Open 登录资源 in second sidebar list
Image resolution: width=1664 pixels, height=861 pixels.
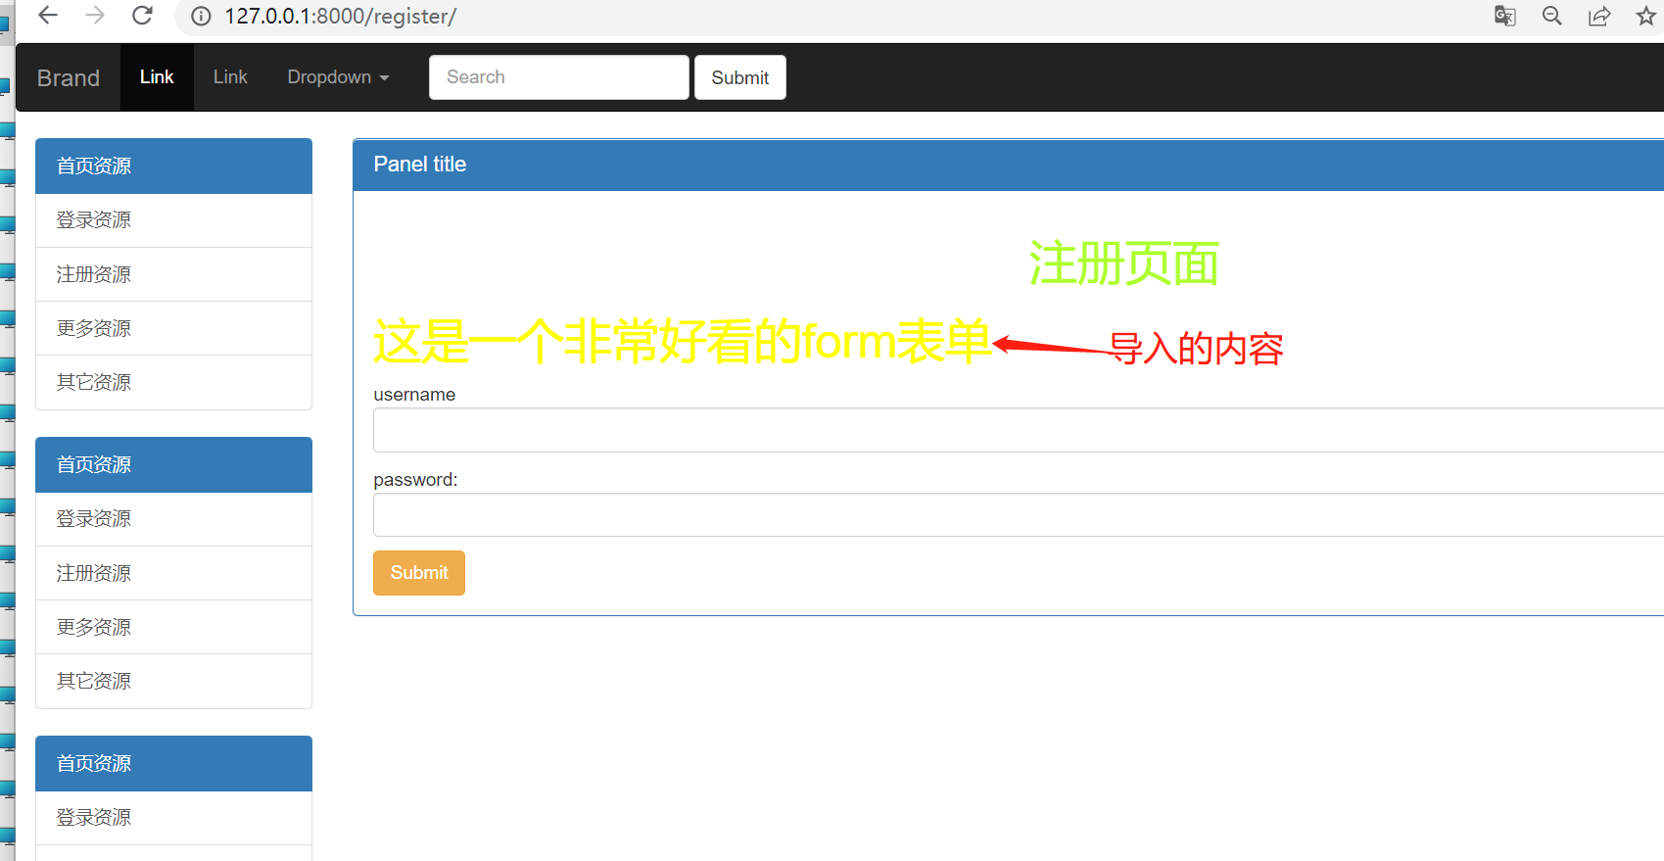click(173, 519)
